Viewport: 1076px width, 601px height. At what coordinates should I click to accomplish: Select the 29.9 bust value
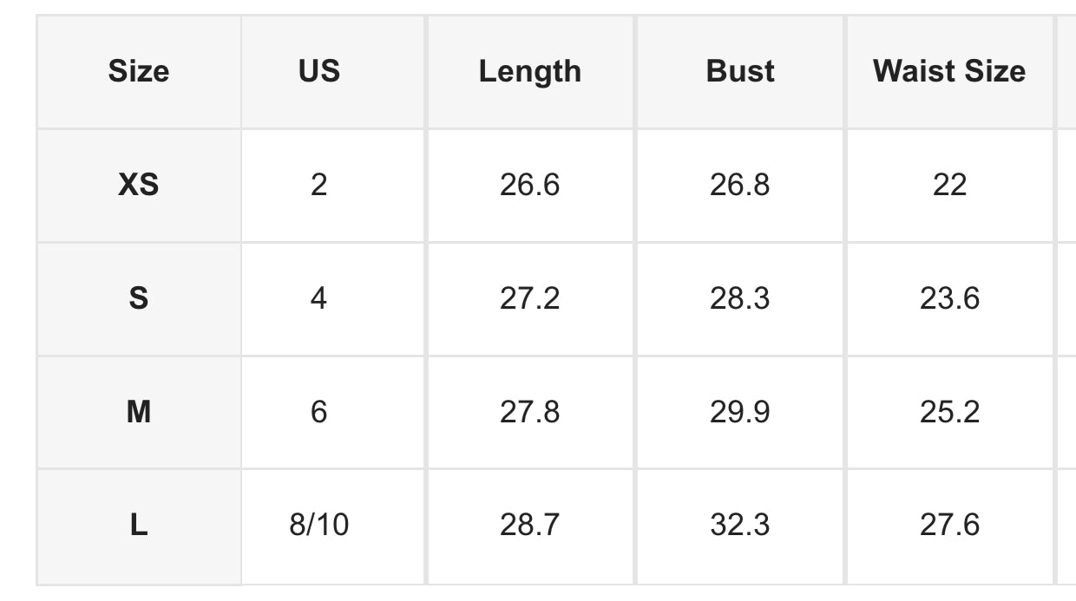pyautogui.click(x=740, y=412)
